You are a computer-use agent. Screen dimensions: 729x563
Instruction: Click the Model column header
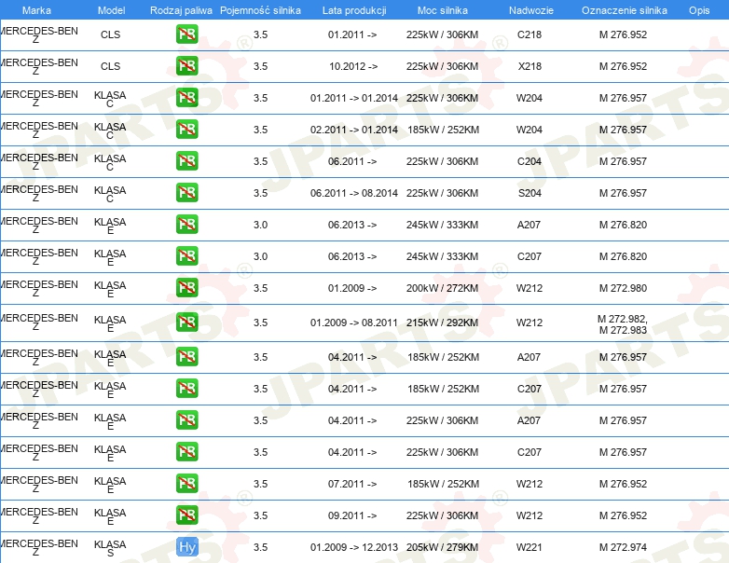coord(111,9)
